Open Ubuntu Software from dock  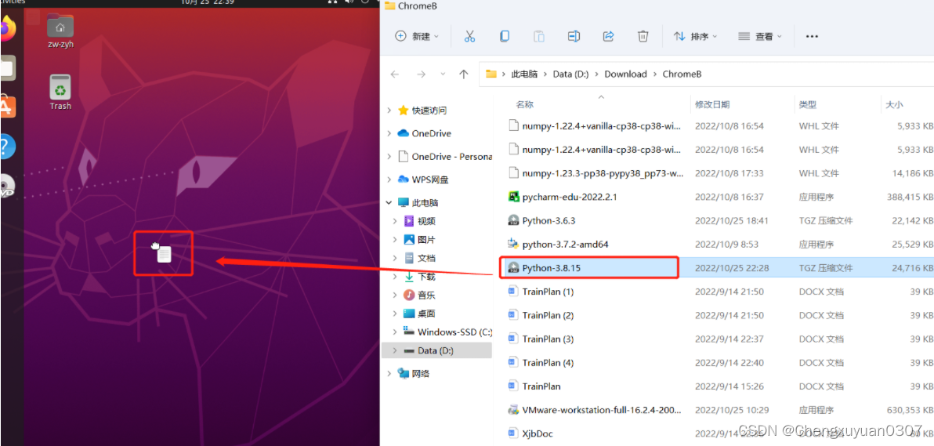tap(7, 107)
